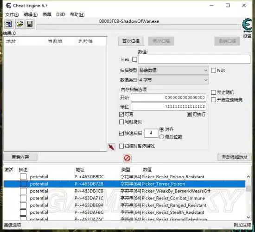Click the 开始 address field
Viewport: 255px width, 232px height.
(x=168, y=98)
